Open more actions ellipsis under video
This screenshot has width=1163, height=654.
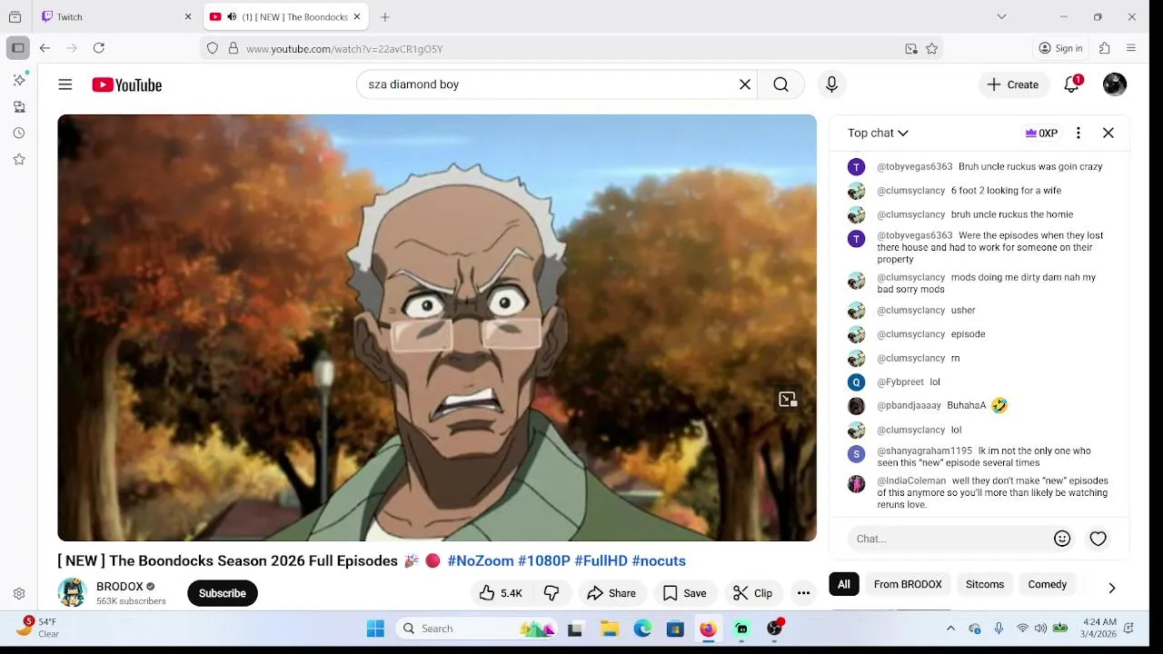click(x=803, y=593)
